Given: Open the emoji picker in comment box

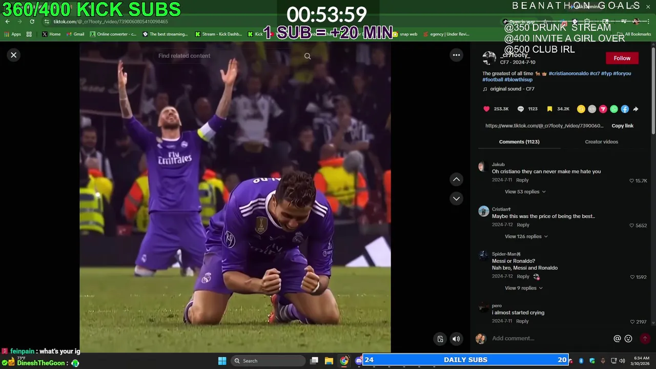Looking at the screenshot, I should [x=628, y=338].
